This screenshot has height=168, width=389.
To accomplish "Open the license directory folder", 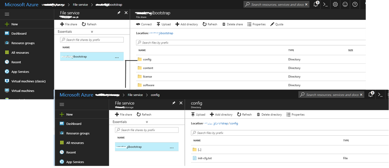I will pyautogui.click(x=148, y=77).
